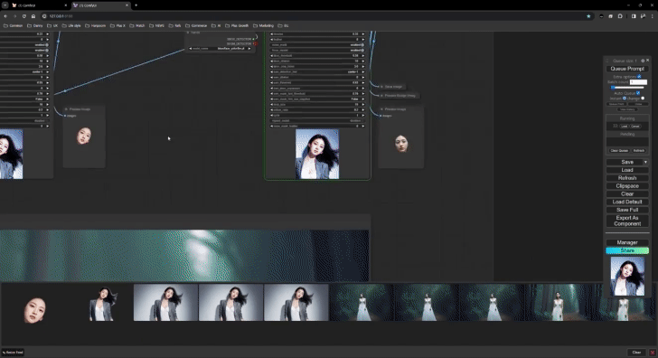Click the Load Default button
This screenshot has height=358, width=658.
click(x=627, y=202)
